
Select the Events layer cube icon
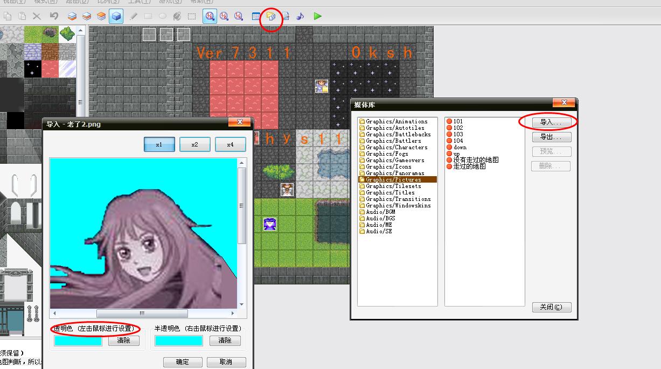tap(116, 16)
